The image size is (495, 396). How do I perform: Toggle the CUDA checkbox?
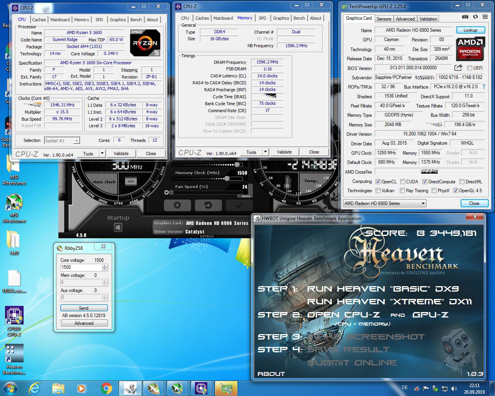pyautogui.click(x=403, y=181)
